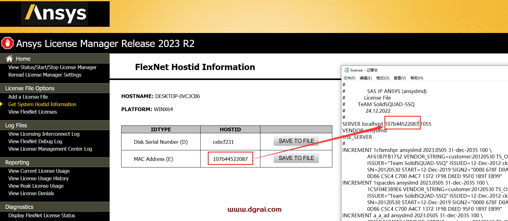Click Ansys License Manager Release 2023 R2 title
The height and width of the screenshot is (221, 508).
coord(105,43)
